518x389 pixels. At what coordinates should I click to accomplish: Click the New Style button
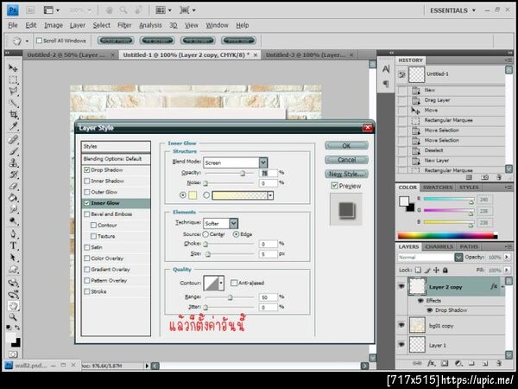[x=346, y=174]
